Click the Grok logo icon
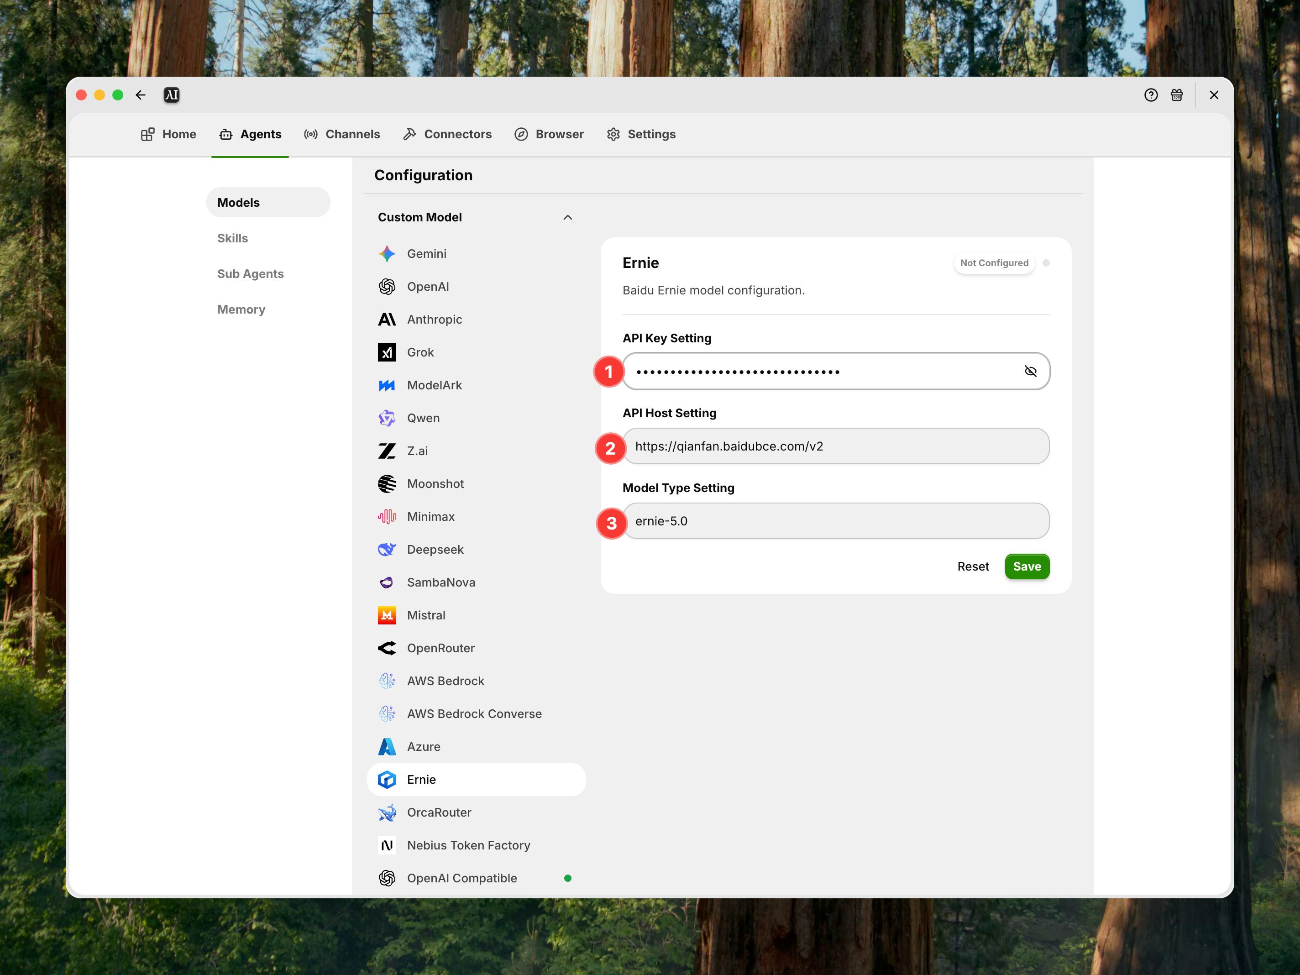Viewport: 1300px width, 975px height. 387,353
